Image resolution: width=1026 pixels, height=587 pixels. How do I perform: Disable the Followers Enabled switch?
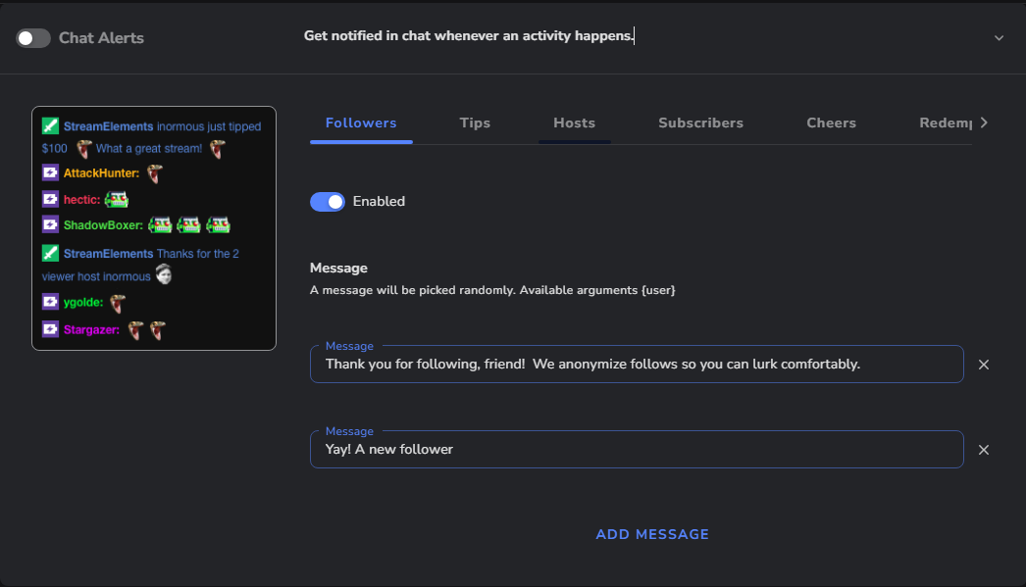point(328,201)
